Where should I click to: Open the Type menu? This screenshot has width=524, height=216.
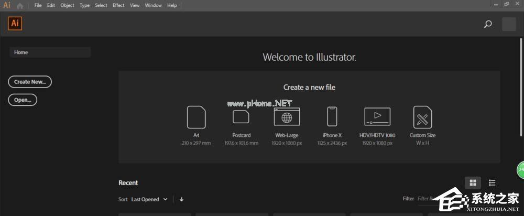84,5
